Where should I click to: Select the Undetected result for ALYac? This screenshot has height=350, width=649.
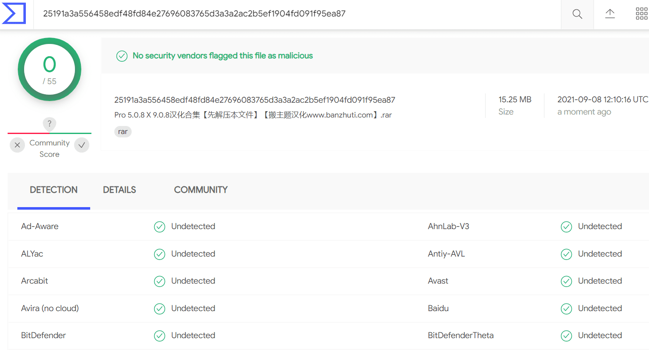193,254
